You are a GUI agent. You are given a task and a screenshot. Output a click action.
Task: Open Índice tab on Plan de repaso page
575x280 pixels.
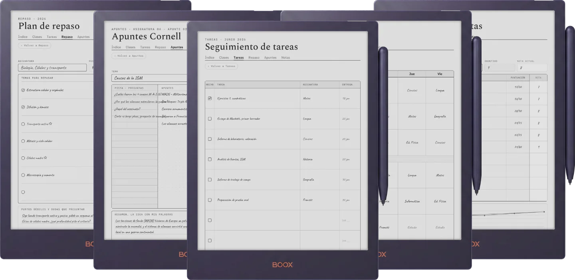click(23, 37)
